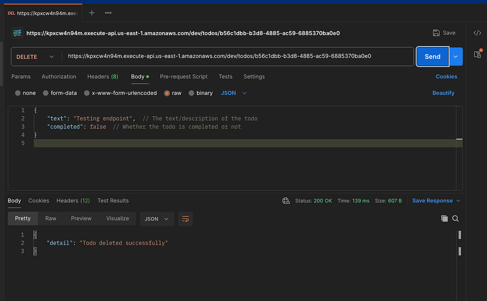Switch response view to Pretty

pyautogui.click(x=23, y=218)
